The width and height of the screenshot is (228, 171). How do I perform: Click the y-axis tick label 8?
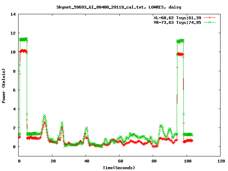point(14,71)
